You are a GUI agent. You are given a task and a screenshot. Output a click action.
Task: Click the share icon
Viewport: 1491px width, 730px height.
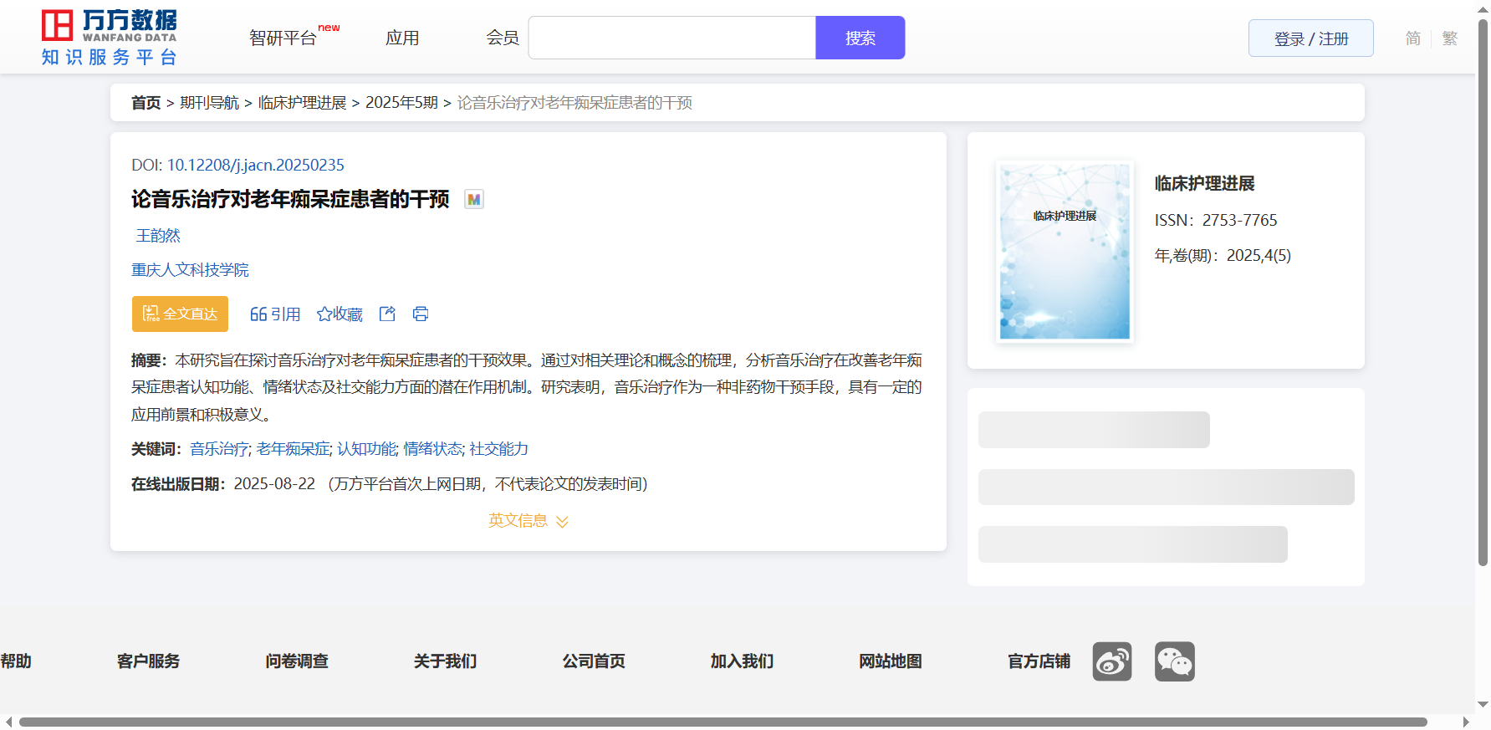(387, 314)
